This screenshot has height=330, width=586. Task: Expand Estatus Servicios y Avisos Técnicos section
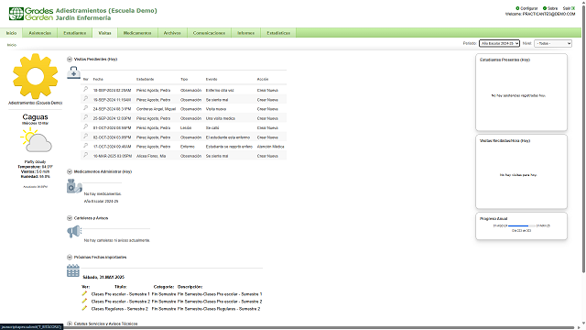[70, 324]
